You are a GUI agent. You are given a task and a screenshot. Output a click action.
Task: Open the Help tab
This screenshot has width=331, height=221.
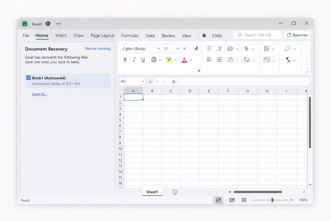(217, 36)
